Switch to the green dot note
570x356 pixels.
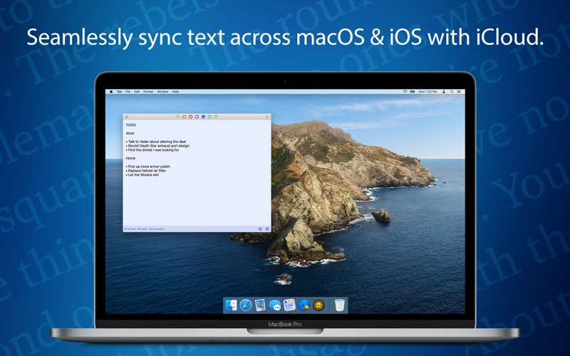(216, 117)
